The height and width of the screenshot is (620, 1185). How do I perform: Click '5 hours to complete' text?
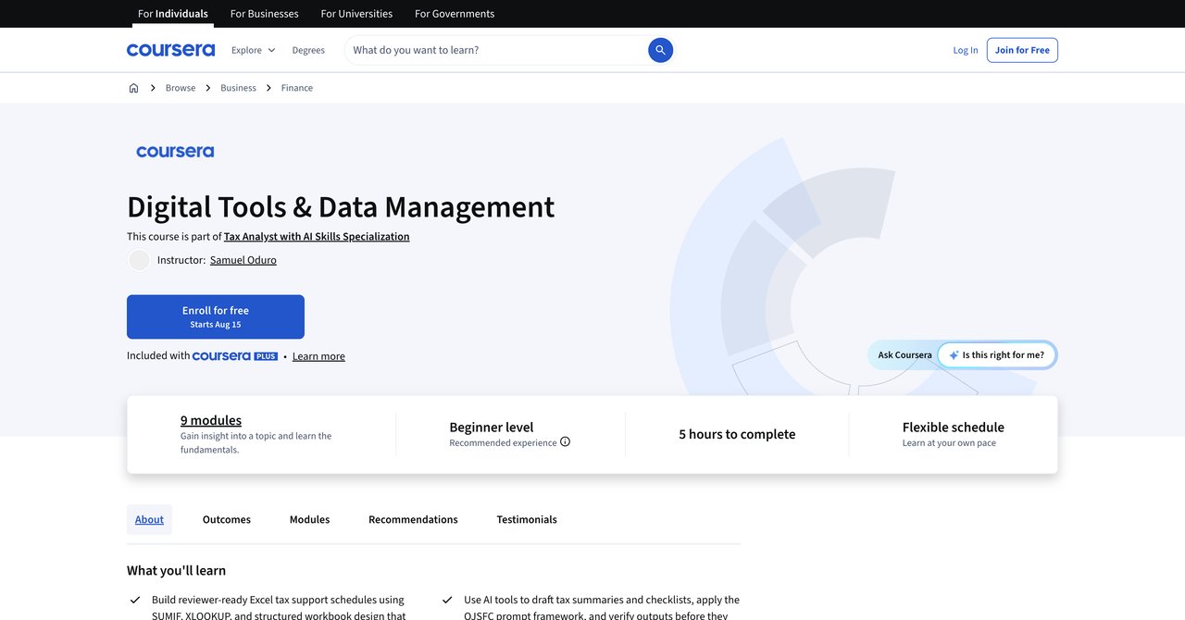(x=737, y=434)
